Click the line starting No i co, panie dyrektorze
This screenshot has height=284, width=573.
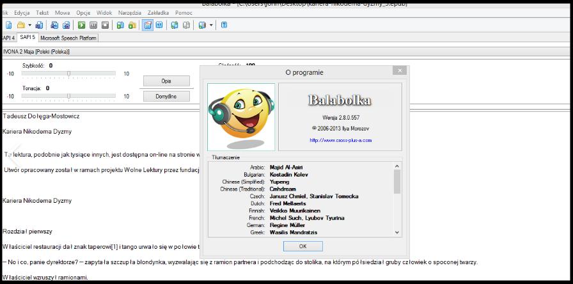coord(240,262)
